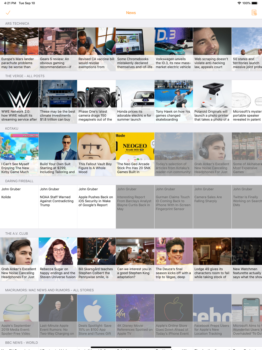Open Apple Pushes Back on iOS Security post
The height and width of the screenshot is (350, 262).
pos(96,207)
